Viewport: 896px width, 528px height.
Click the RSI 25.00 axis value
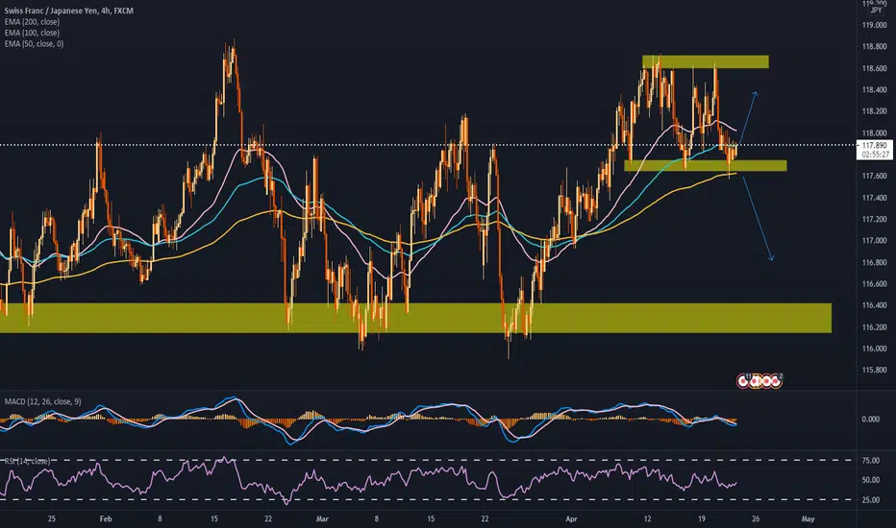pos(870,500)
